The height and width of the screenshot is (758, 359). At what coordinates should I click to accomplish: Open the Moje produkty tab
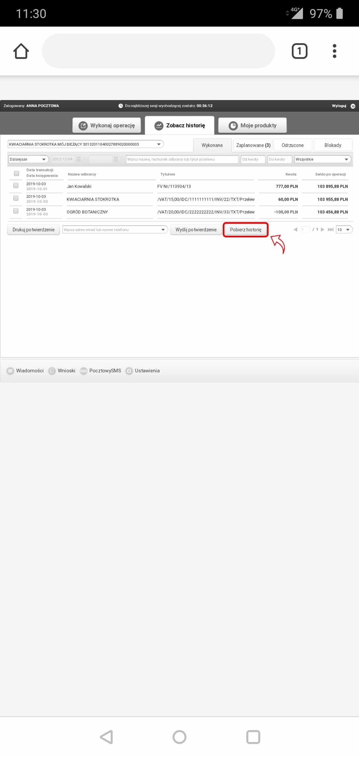pyautogui.click(x=252, y=125)
